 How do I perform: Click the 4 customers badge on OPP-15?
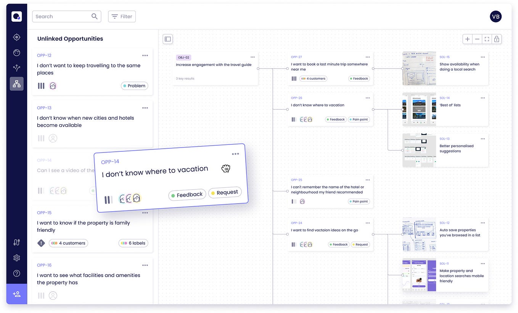point(68,243)
